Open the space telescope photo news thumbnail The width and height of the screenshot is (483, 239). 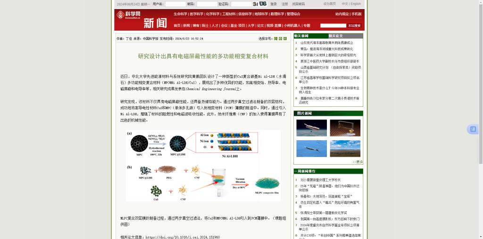311,128
